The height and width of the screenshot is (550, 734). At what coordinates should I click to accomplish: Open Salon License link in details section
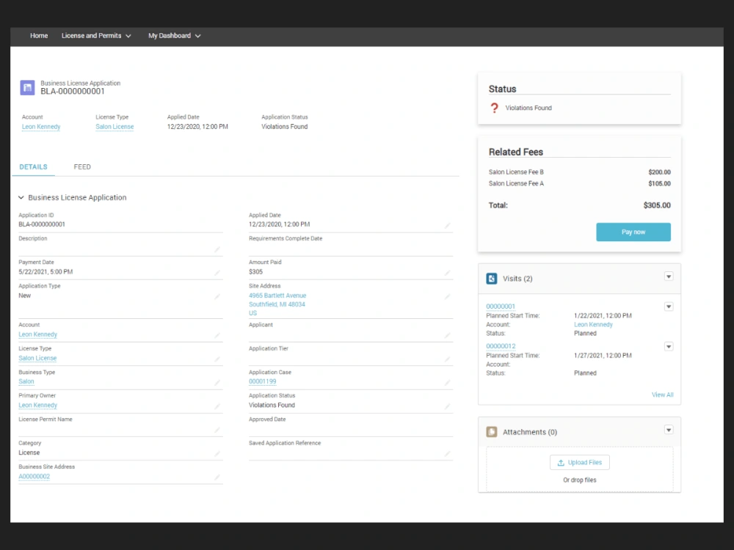point(37,359)
